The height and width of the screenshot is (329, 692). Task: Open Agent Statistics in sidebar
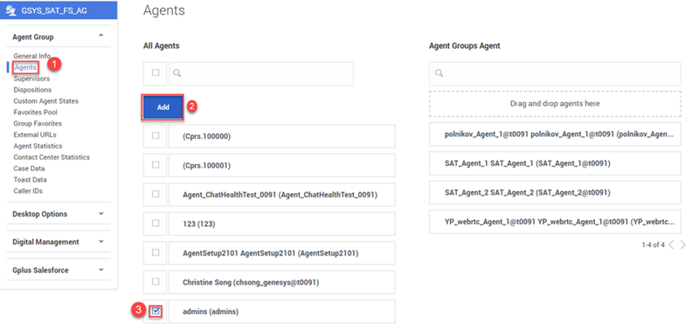[38, 146]
